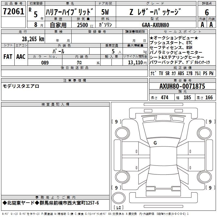This screenshot has width=217, height=217.
Task: Select the fuel type ガソリン
Action: [x=105, y=25]
